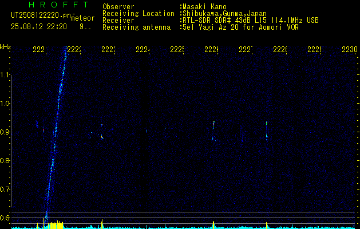
Task: Click the Observer label
Action: point(118,7)
